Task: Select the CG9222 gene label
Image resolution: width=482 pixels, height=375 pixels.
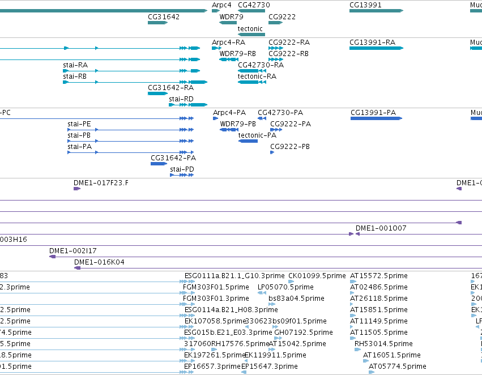Action: click(282, 16)
